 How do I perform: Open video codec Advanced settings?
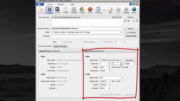coord(130,60)
